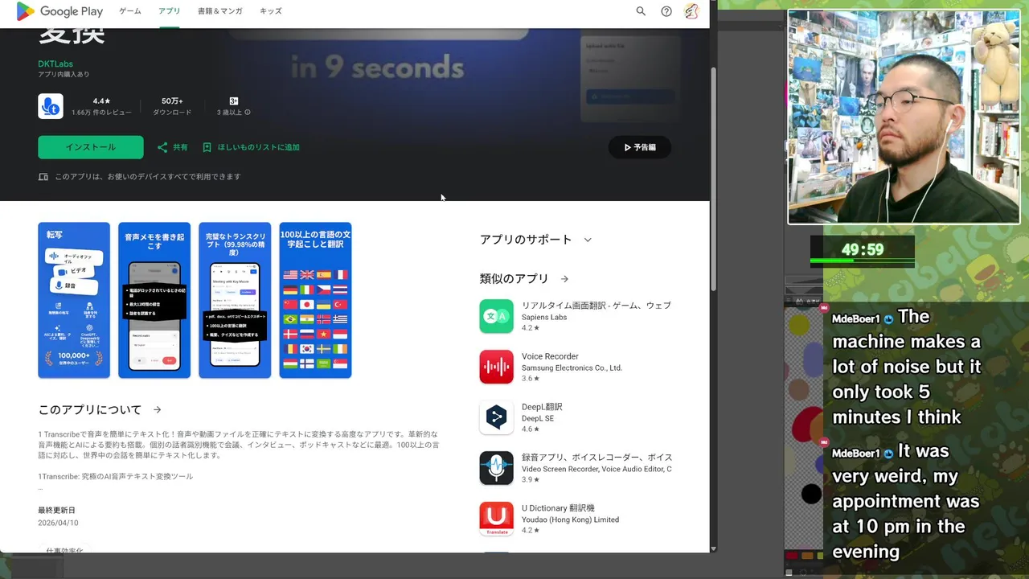1029x579 pixels.
Task: Open the account profile avatar
Action: (691, 11)
